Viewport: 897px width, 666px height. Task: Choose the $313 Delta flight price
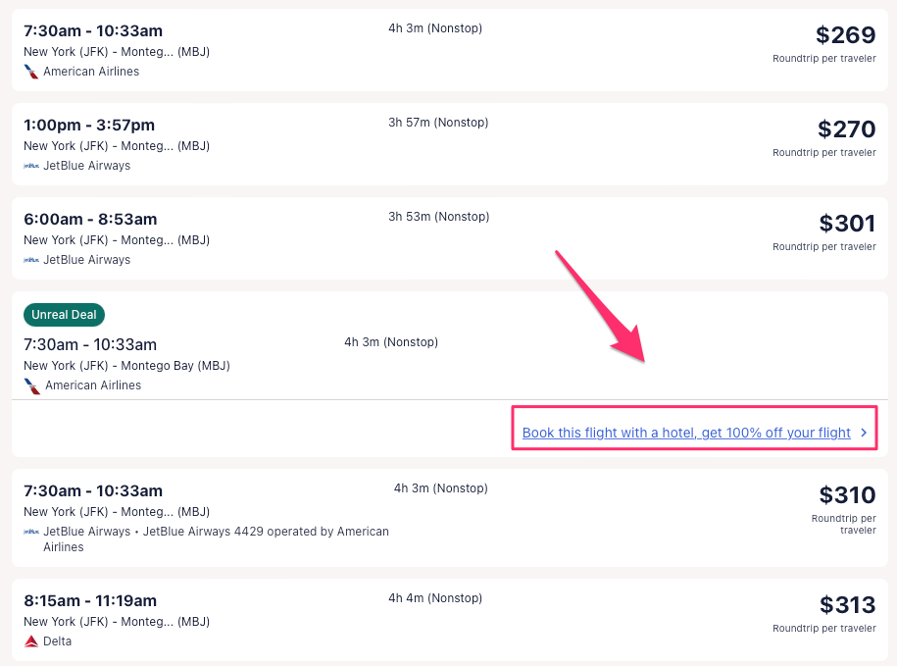(x=847, y=605)
